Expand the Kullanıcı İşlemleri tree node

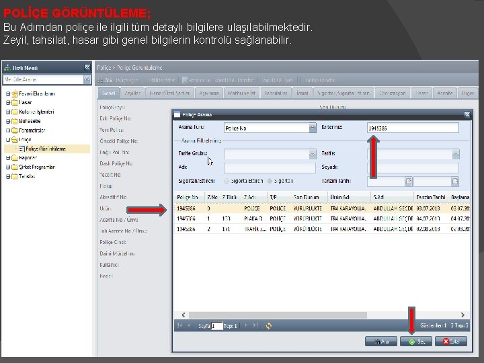click(x=8, y=112)
